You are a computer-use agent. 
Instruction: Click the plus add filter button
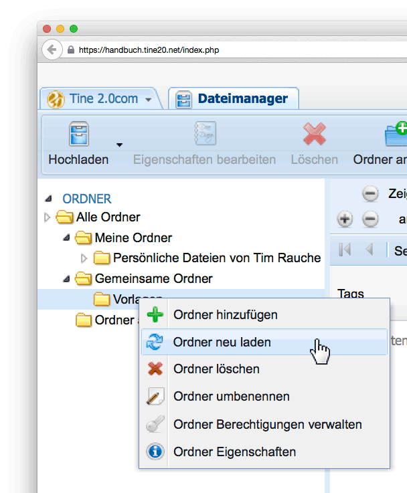[345, 219]
